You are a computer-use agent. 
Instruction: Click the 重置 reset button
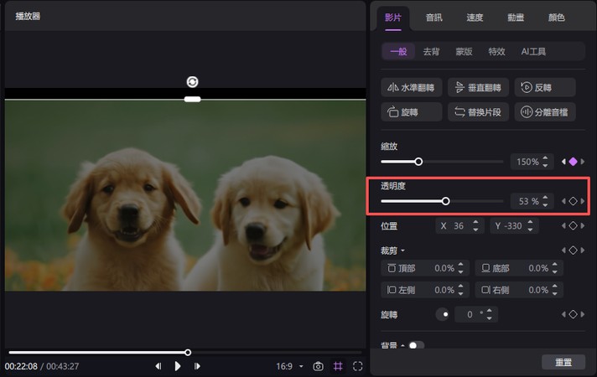tap(563, 362)
